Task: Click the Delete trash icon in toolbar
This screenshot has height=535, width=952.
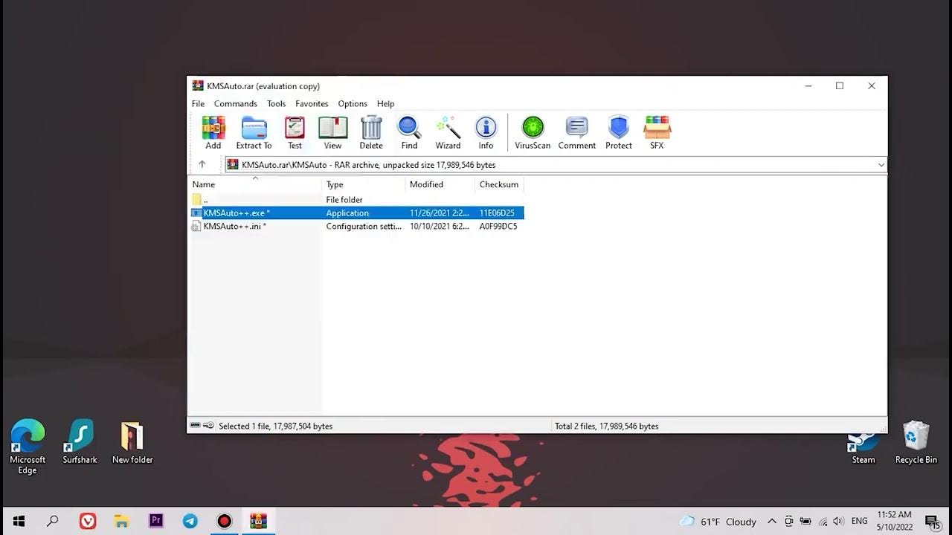Action: [371, 133]
